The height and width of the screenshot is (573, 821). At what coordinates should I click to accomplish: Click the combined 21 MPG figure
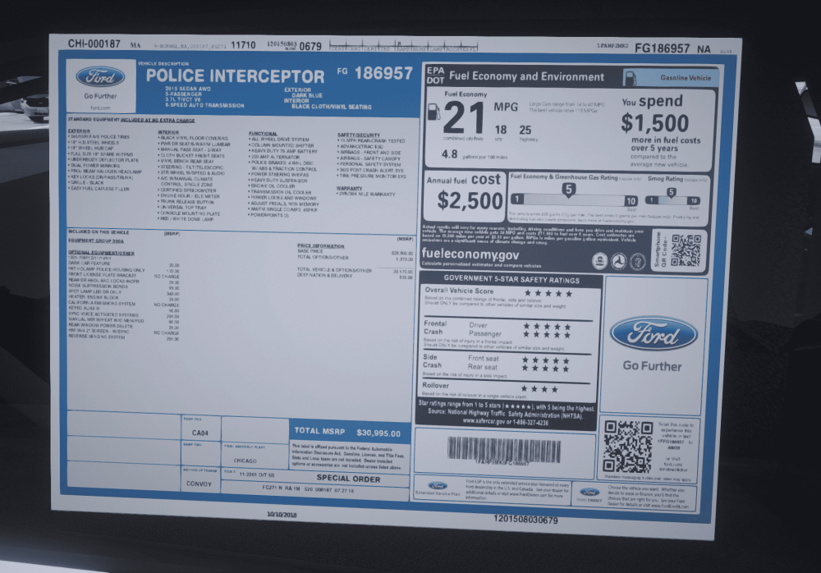point(463,118)
